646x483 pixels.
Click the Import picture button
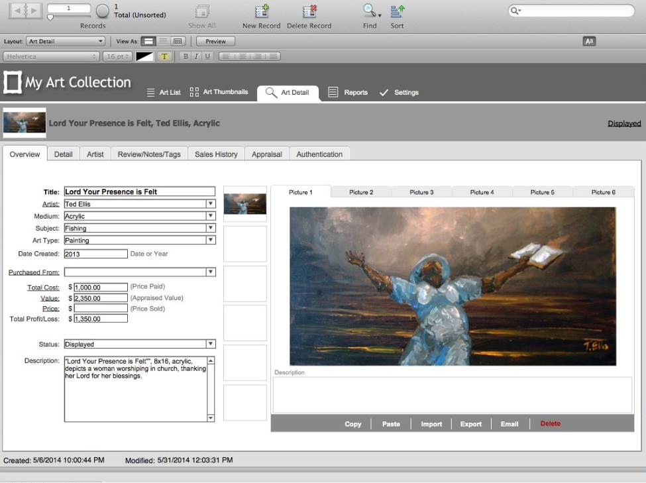431,423
